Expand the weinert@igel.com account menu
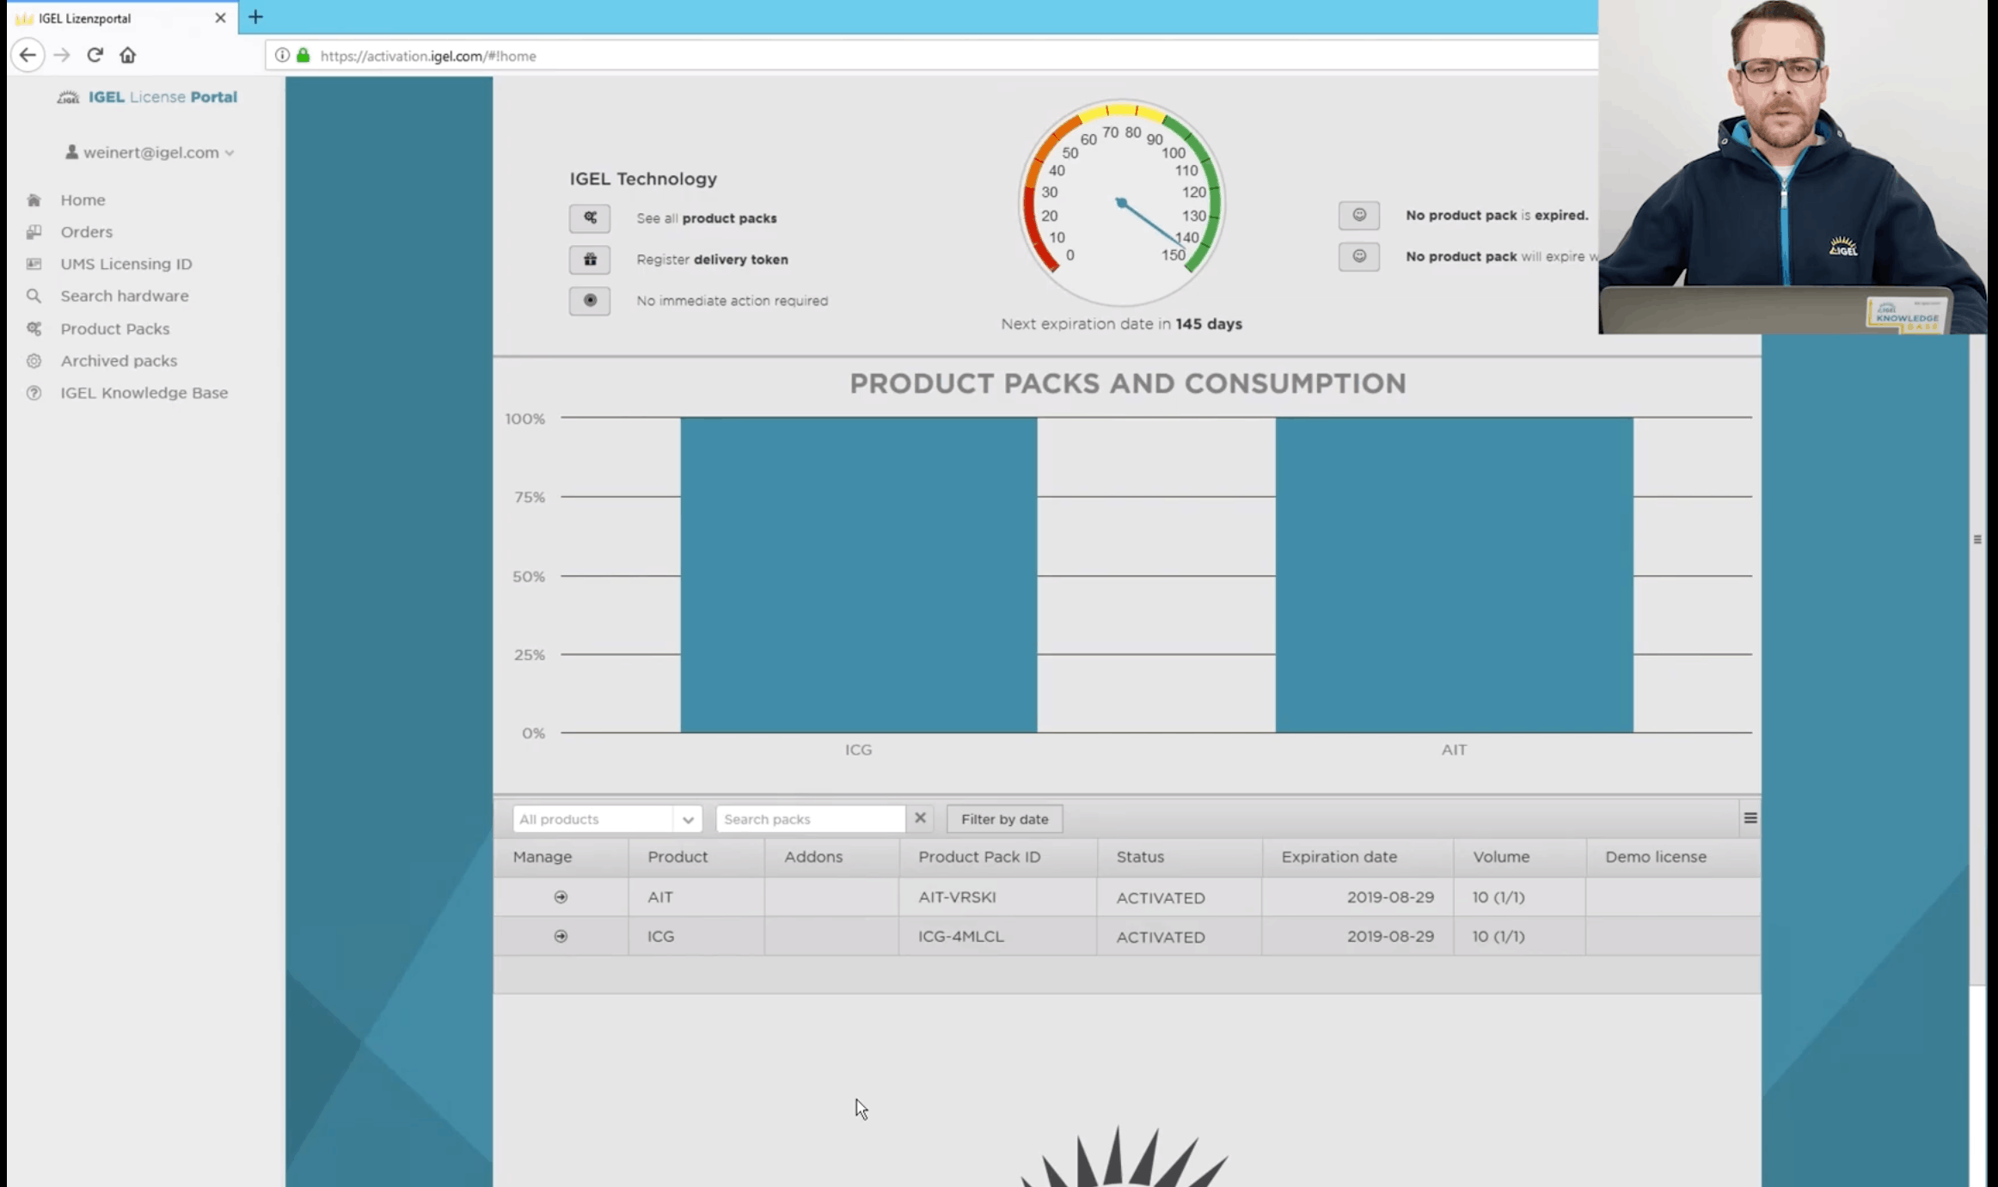 pyautogui.click(x=150, y=152)
